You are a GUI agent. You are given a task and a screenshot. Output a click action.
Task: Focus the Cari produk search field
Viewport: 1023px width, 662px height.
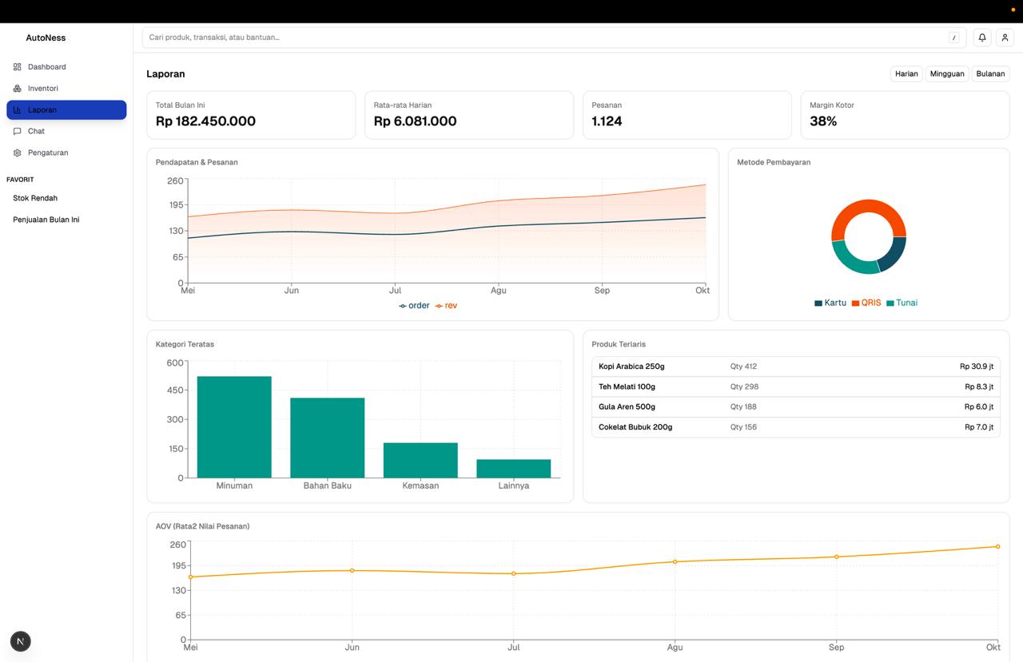click(x=543, y=38)
